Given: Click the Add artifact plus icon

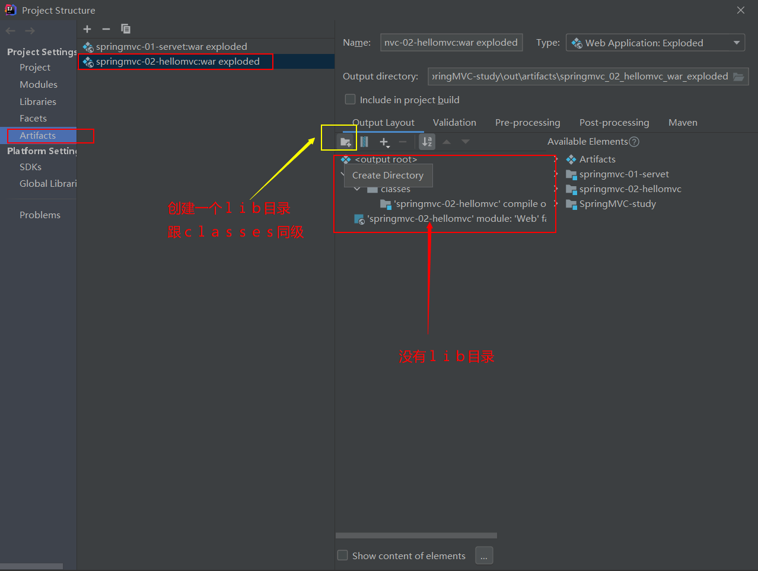Looking at the screenshot, I should point(87,29).
